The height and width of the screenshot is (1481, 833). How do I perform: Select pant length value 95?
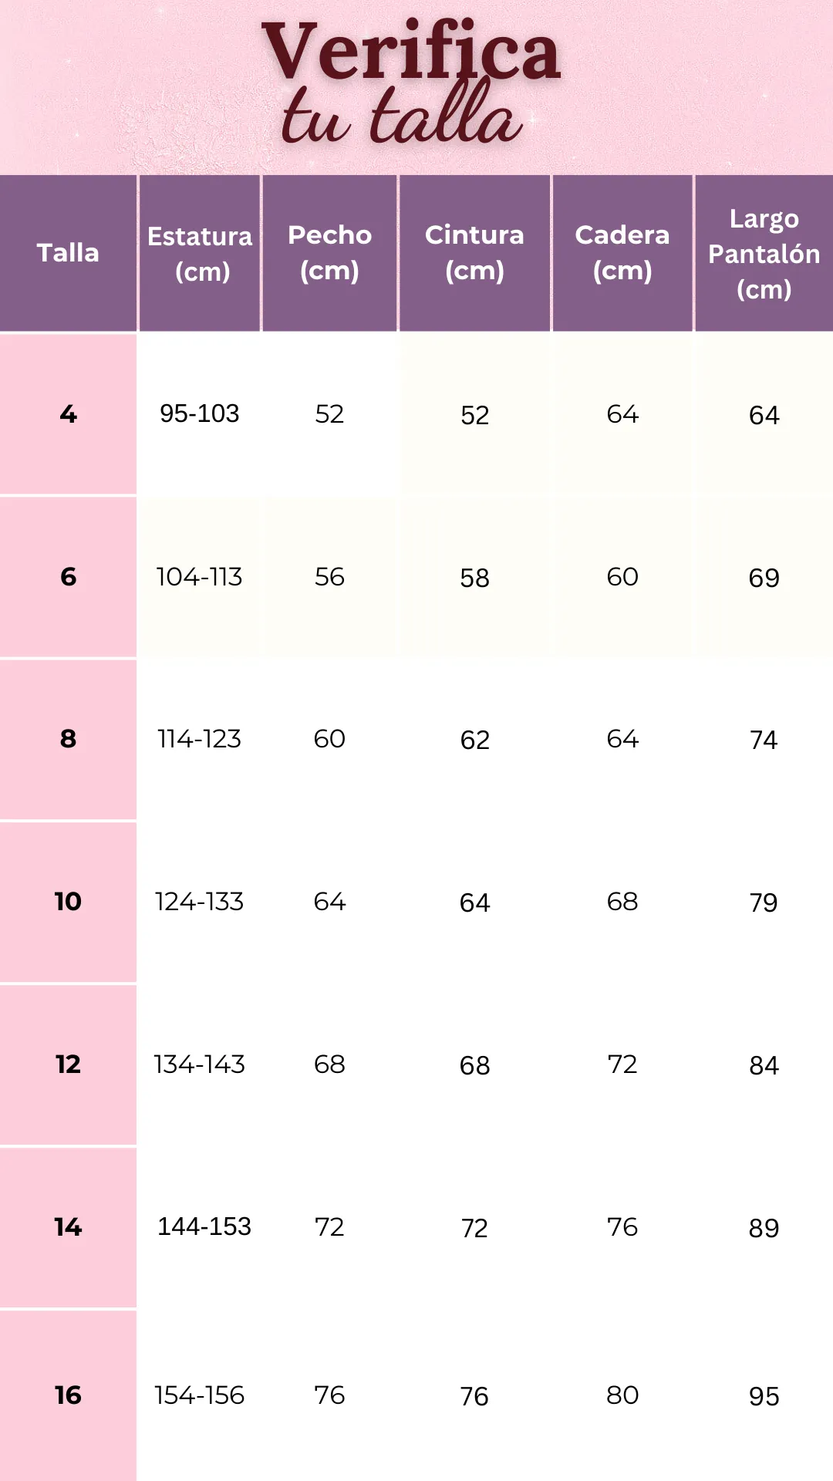pos(764,1396)
